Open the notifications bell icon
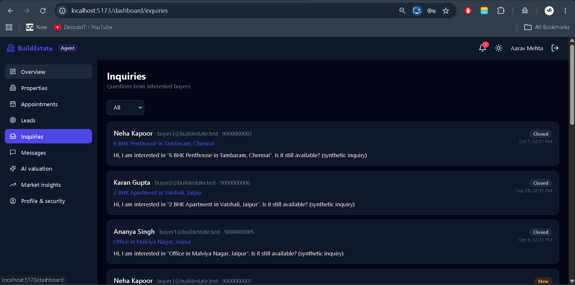575x285 pixels. pyautogui.click(x=482, y=48)
